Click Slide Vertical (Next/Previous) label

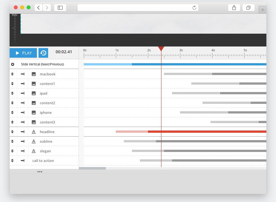tap(42, 64)
